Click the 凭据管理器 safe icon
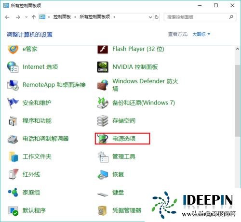Image resolution: width=241 pixels, height=222 pixels. coord(103,210)
